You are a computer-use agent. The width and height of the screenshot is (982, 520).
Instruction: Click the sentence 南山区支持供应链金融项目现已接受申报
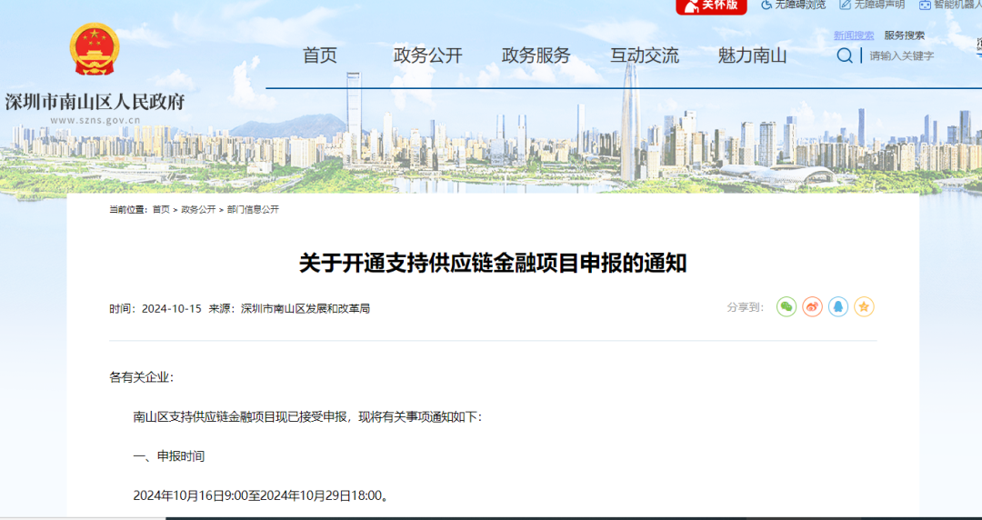(240, 416)
